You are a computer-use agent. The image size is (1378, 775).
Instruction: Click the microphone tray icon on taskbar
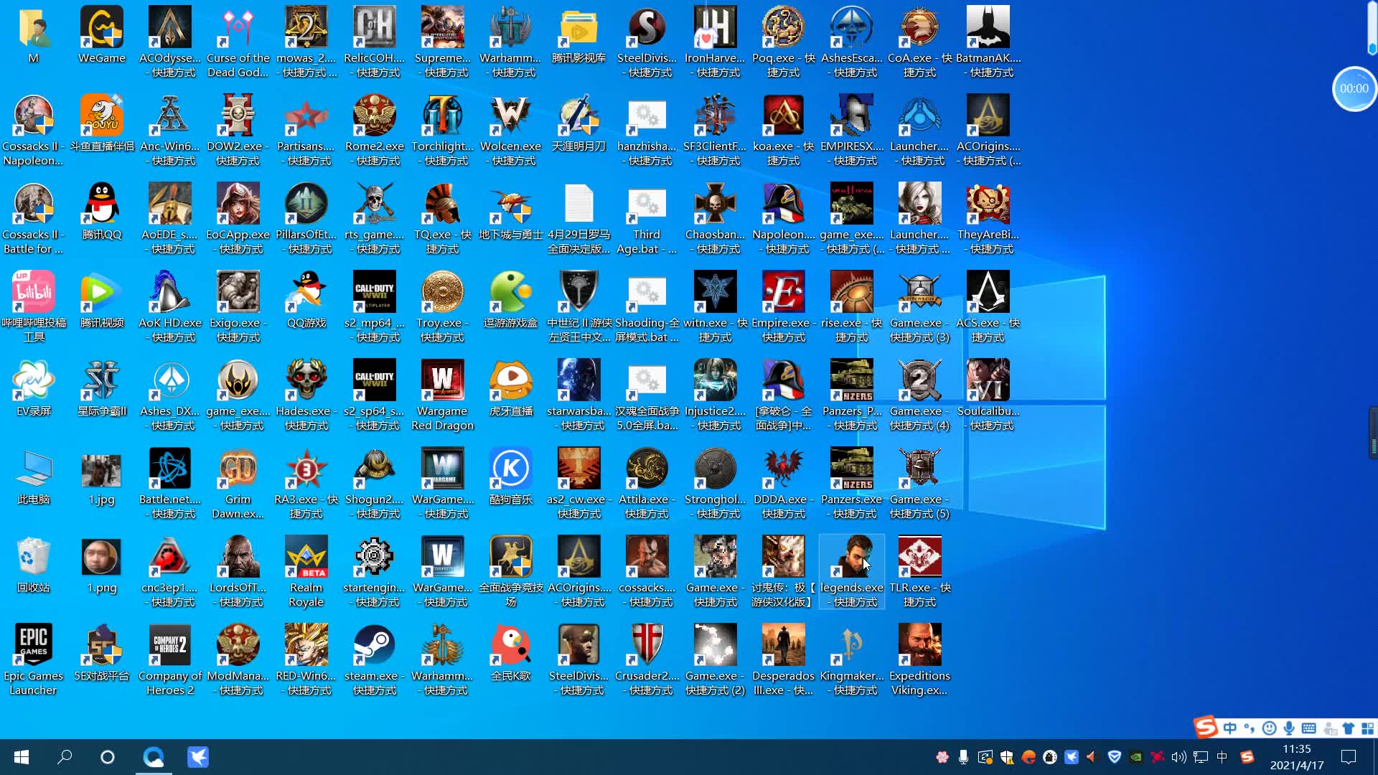click(x=963, y=757)
